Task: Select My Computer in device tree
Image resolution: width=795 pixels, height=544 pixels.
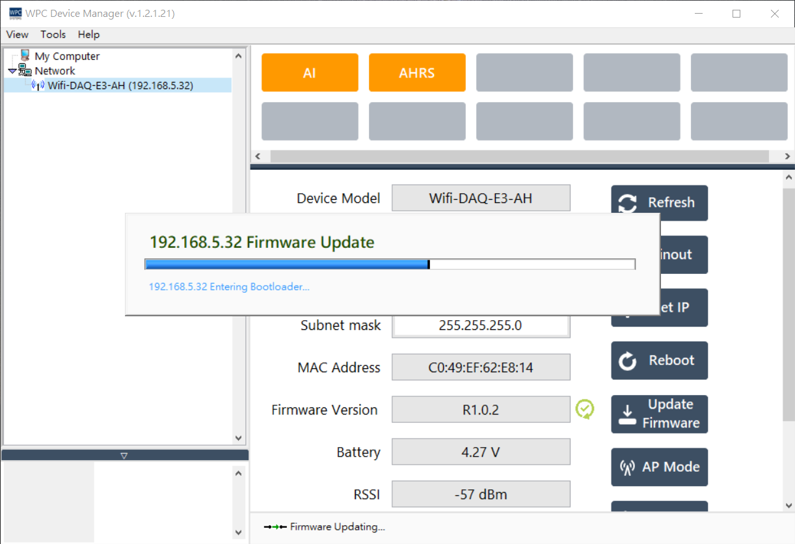Action: [x=66, y=57]
